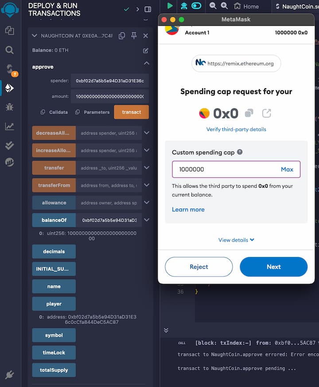Call the decimals function
319x387 pixels.
54,252
